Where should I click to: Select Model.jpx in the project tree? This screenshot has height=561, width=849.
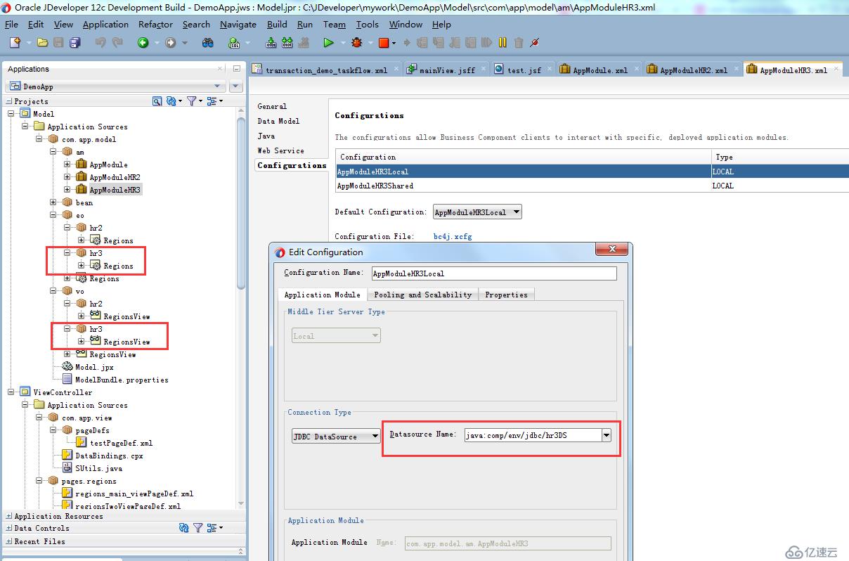(94, 367)
